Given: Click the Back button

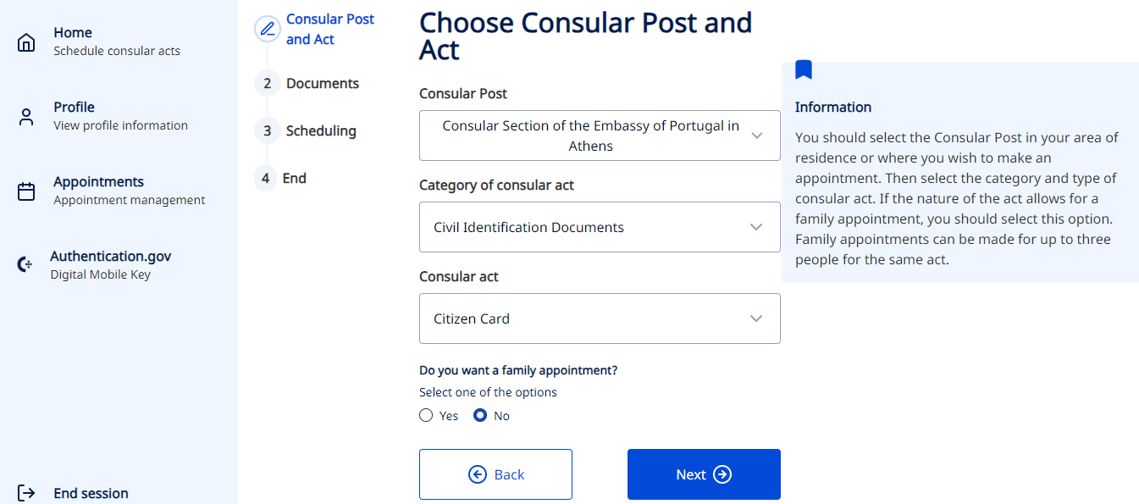Looking at the screenshot, I should point(495,474).
